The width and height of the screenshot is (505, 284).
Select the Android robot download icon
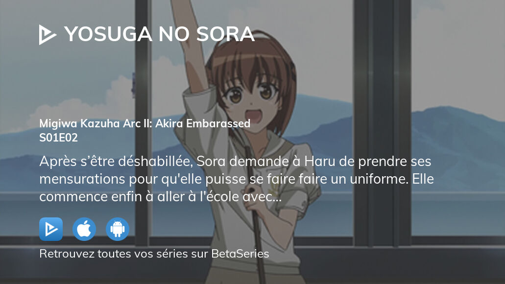[x=118, y=229]
